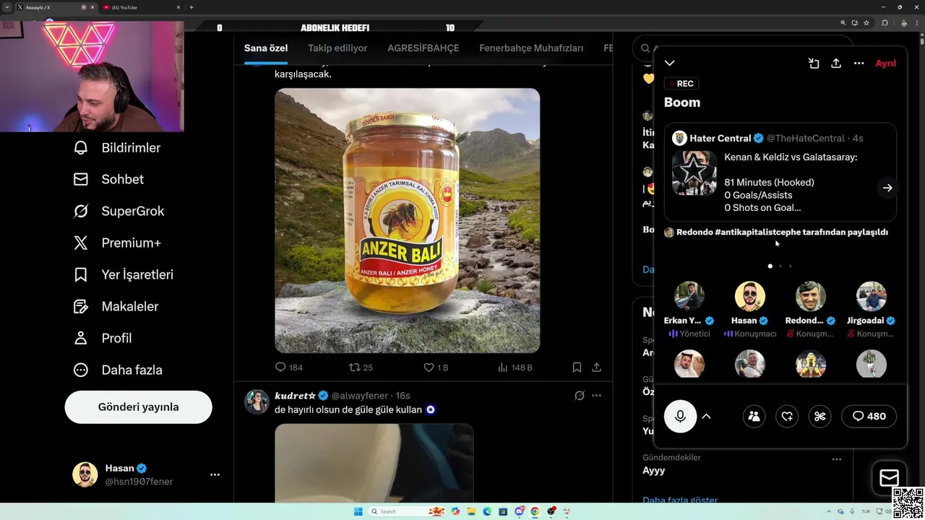Image resolution: width=925 pixels, height=520 pixels.
Task: Share the Anzer Balı post
Action: click(x=596, y=368)
